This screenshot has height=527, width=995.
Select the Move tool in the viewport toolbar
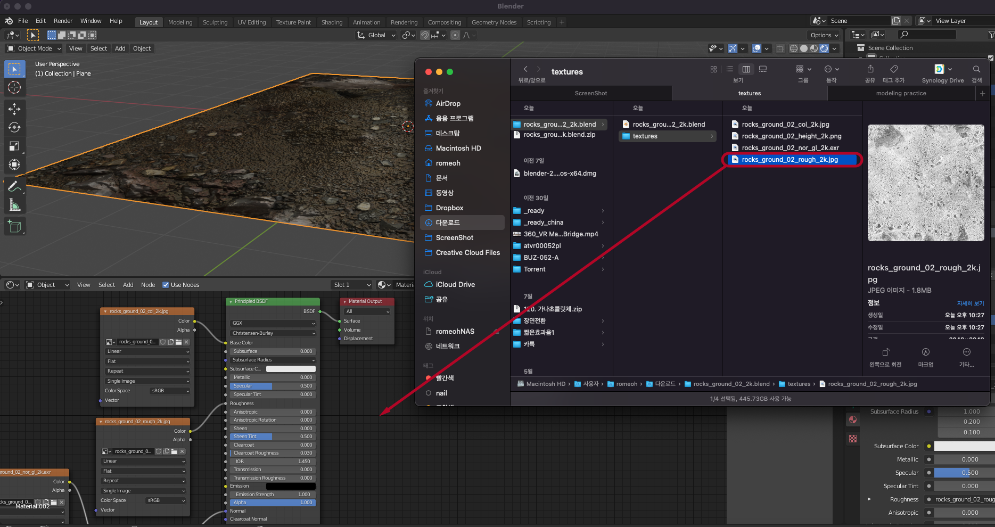point(14,109)
